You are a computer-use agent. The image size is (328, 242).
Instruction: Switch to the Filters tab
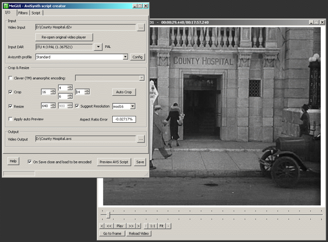click(x=23, y=13)
